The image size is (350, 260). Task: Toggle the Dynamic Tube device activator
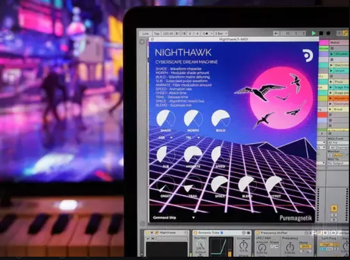coord(195,232)
